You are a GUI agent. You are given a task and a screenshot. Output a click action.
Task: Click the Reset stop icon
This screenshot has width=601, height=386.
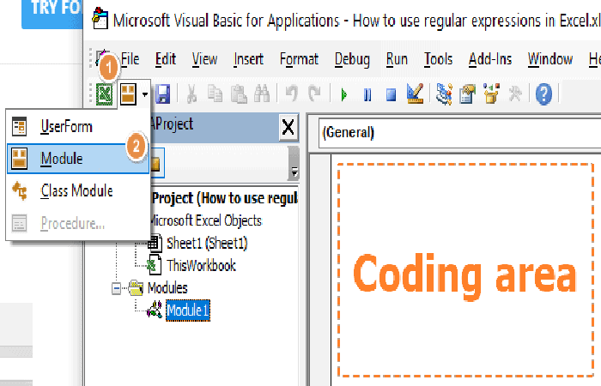point(391,94)
